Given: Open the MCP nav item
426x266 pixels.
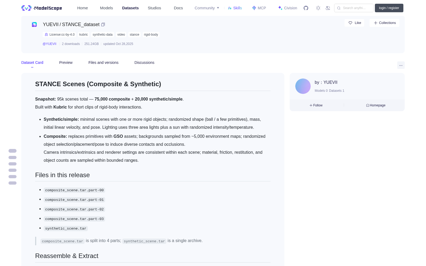Looking at the screenshot, I should (x=259, y=8).
